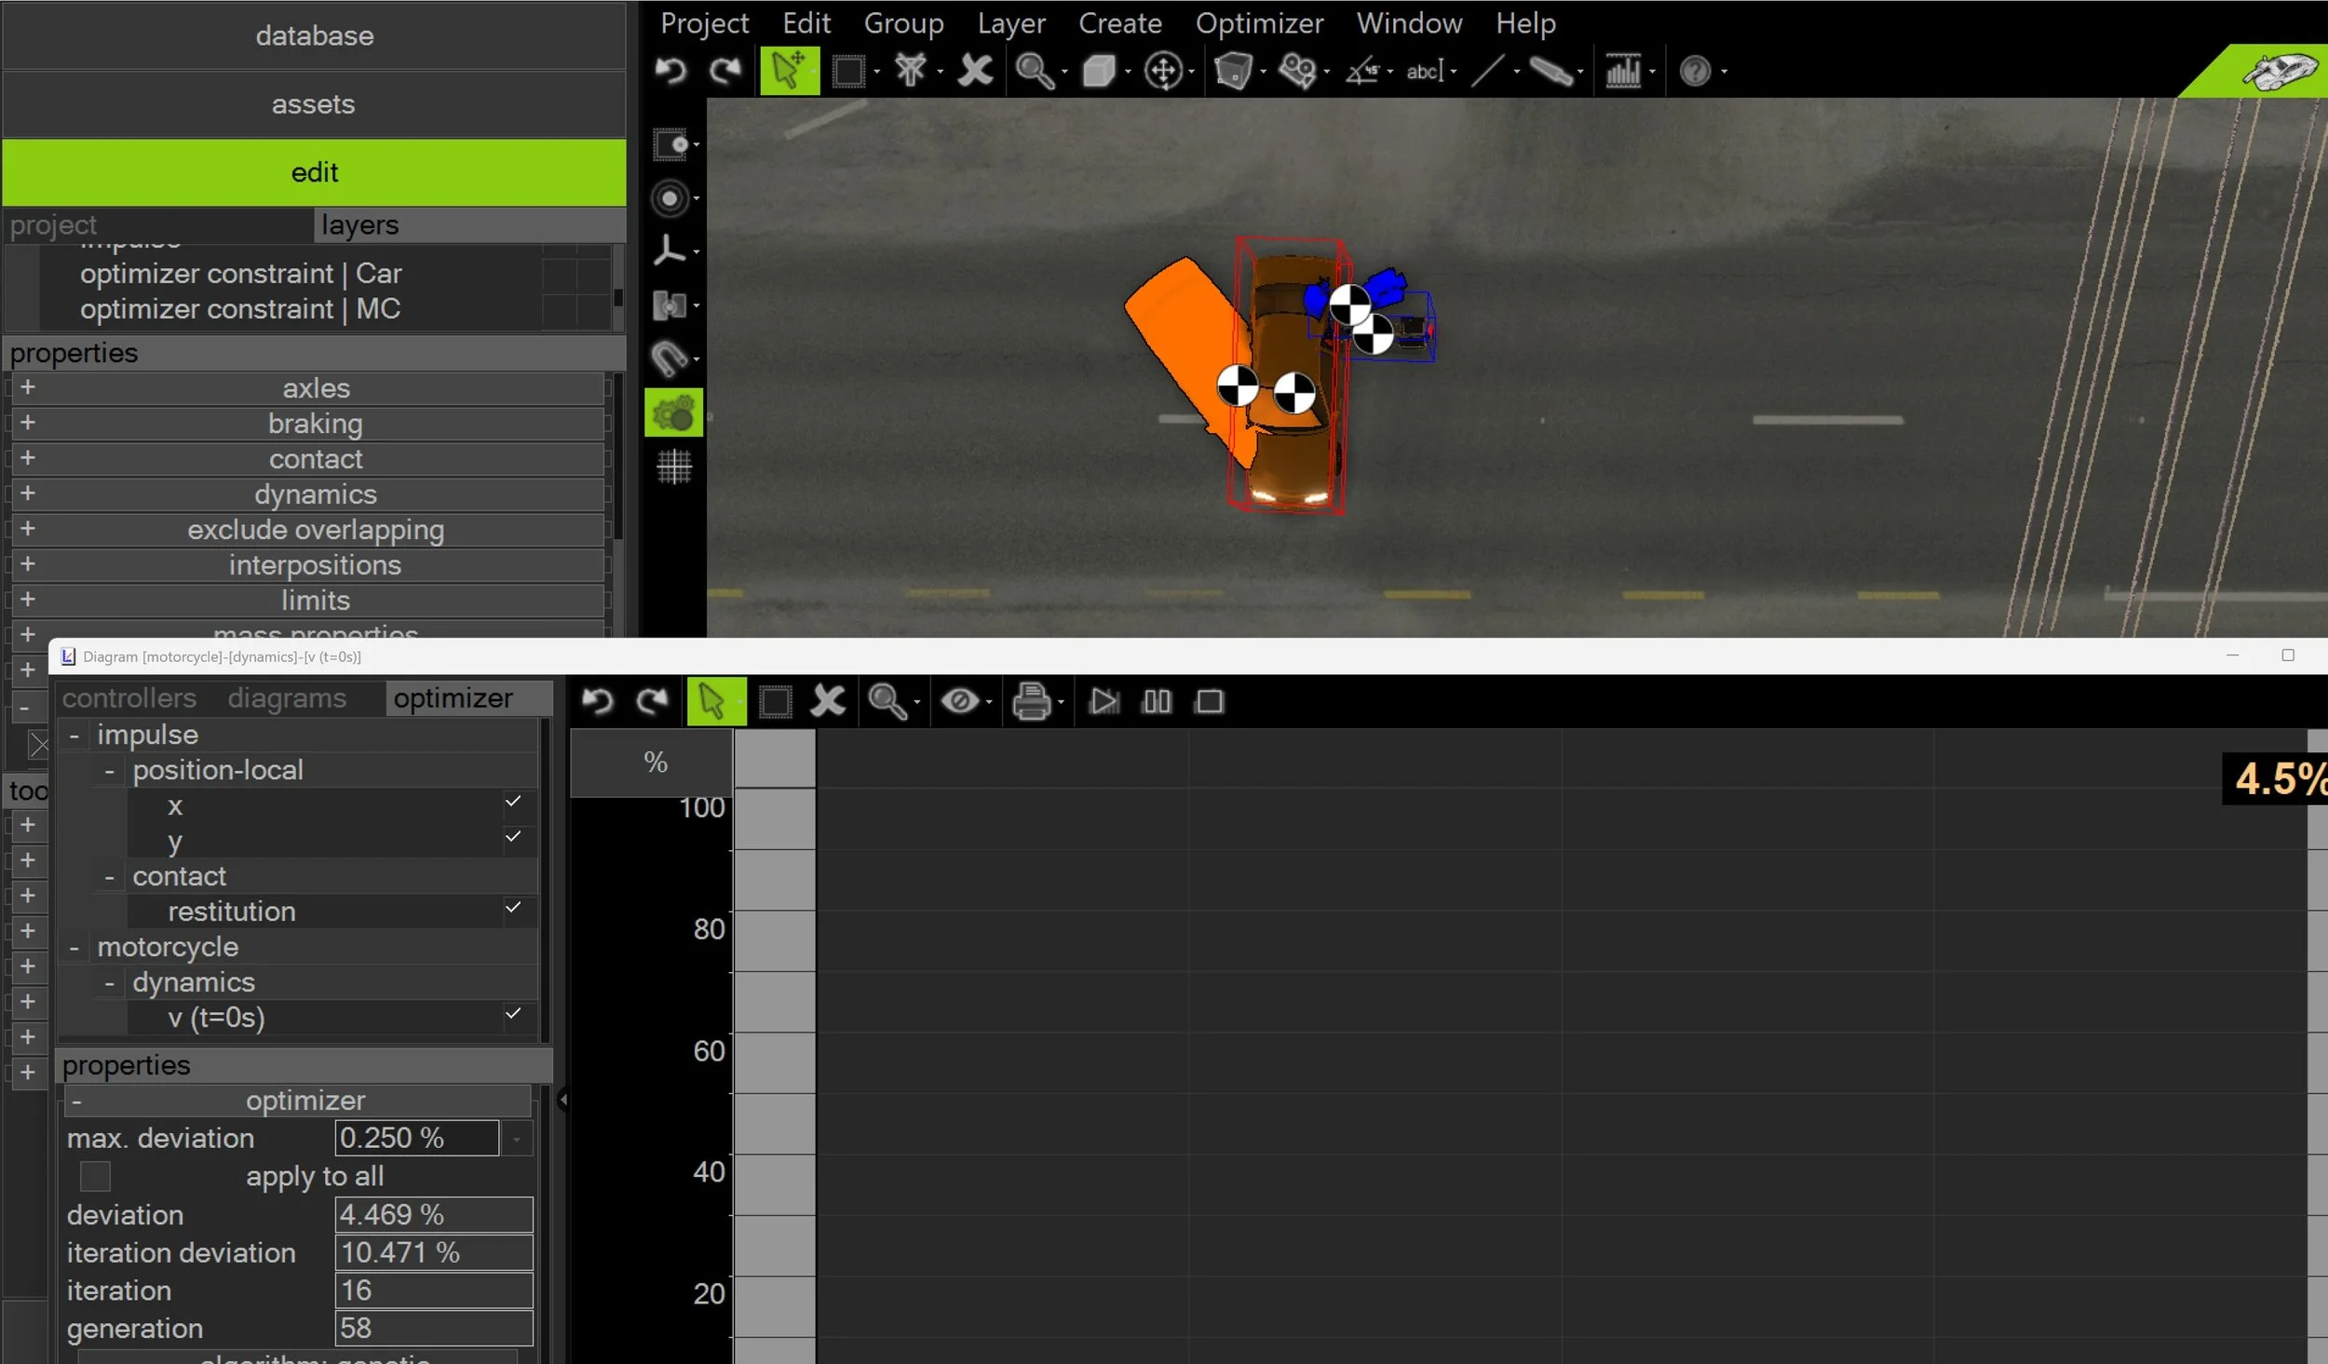Click the play step icon in diagram toolbar
The height and width of the screenshot is (1364, 2328).
point(1103,701)
